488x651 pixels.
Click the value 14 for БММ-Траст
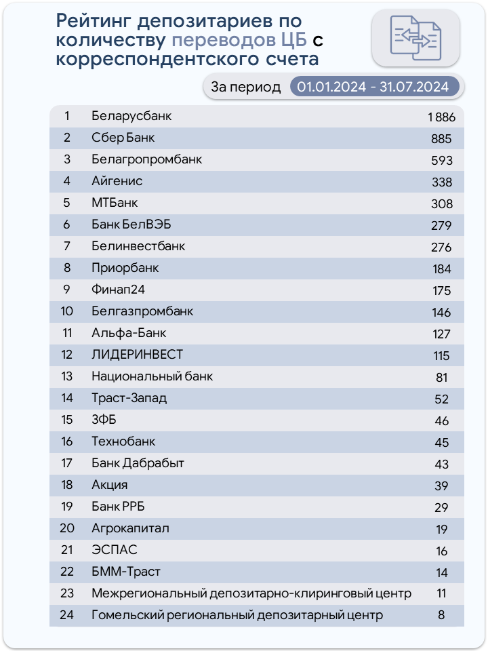click(x=441, y=573)
